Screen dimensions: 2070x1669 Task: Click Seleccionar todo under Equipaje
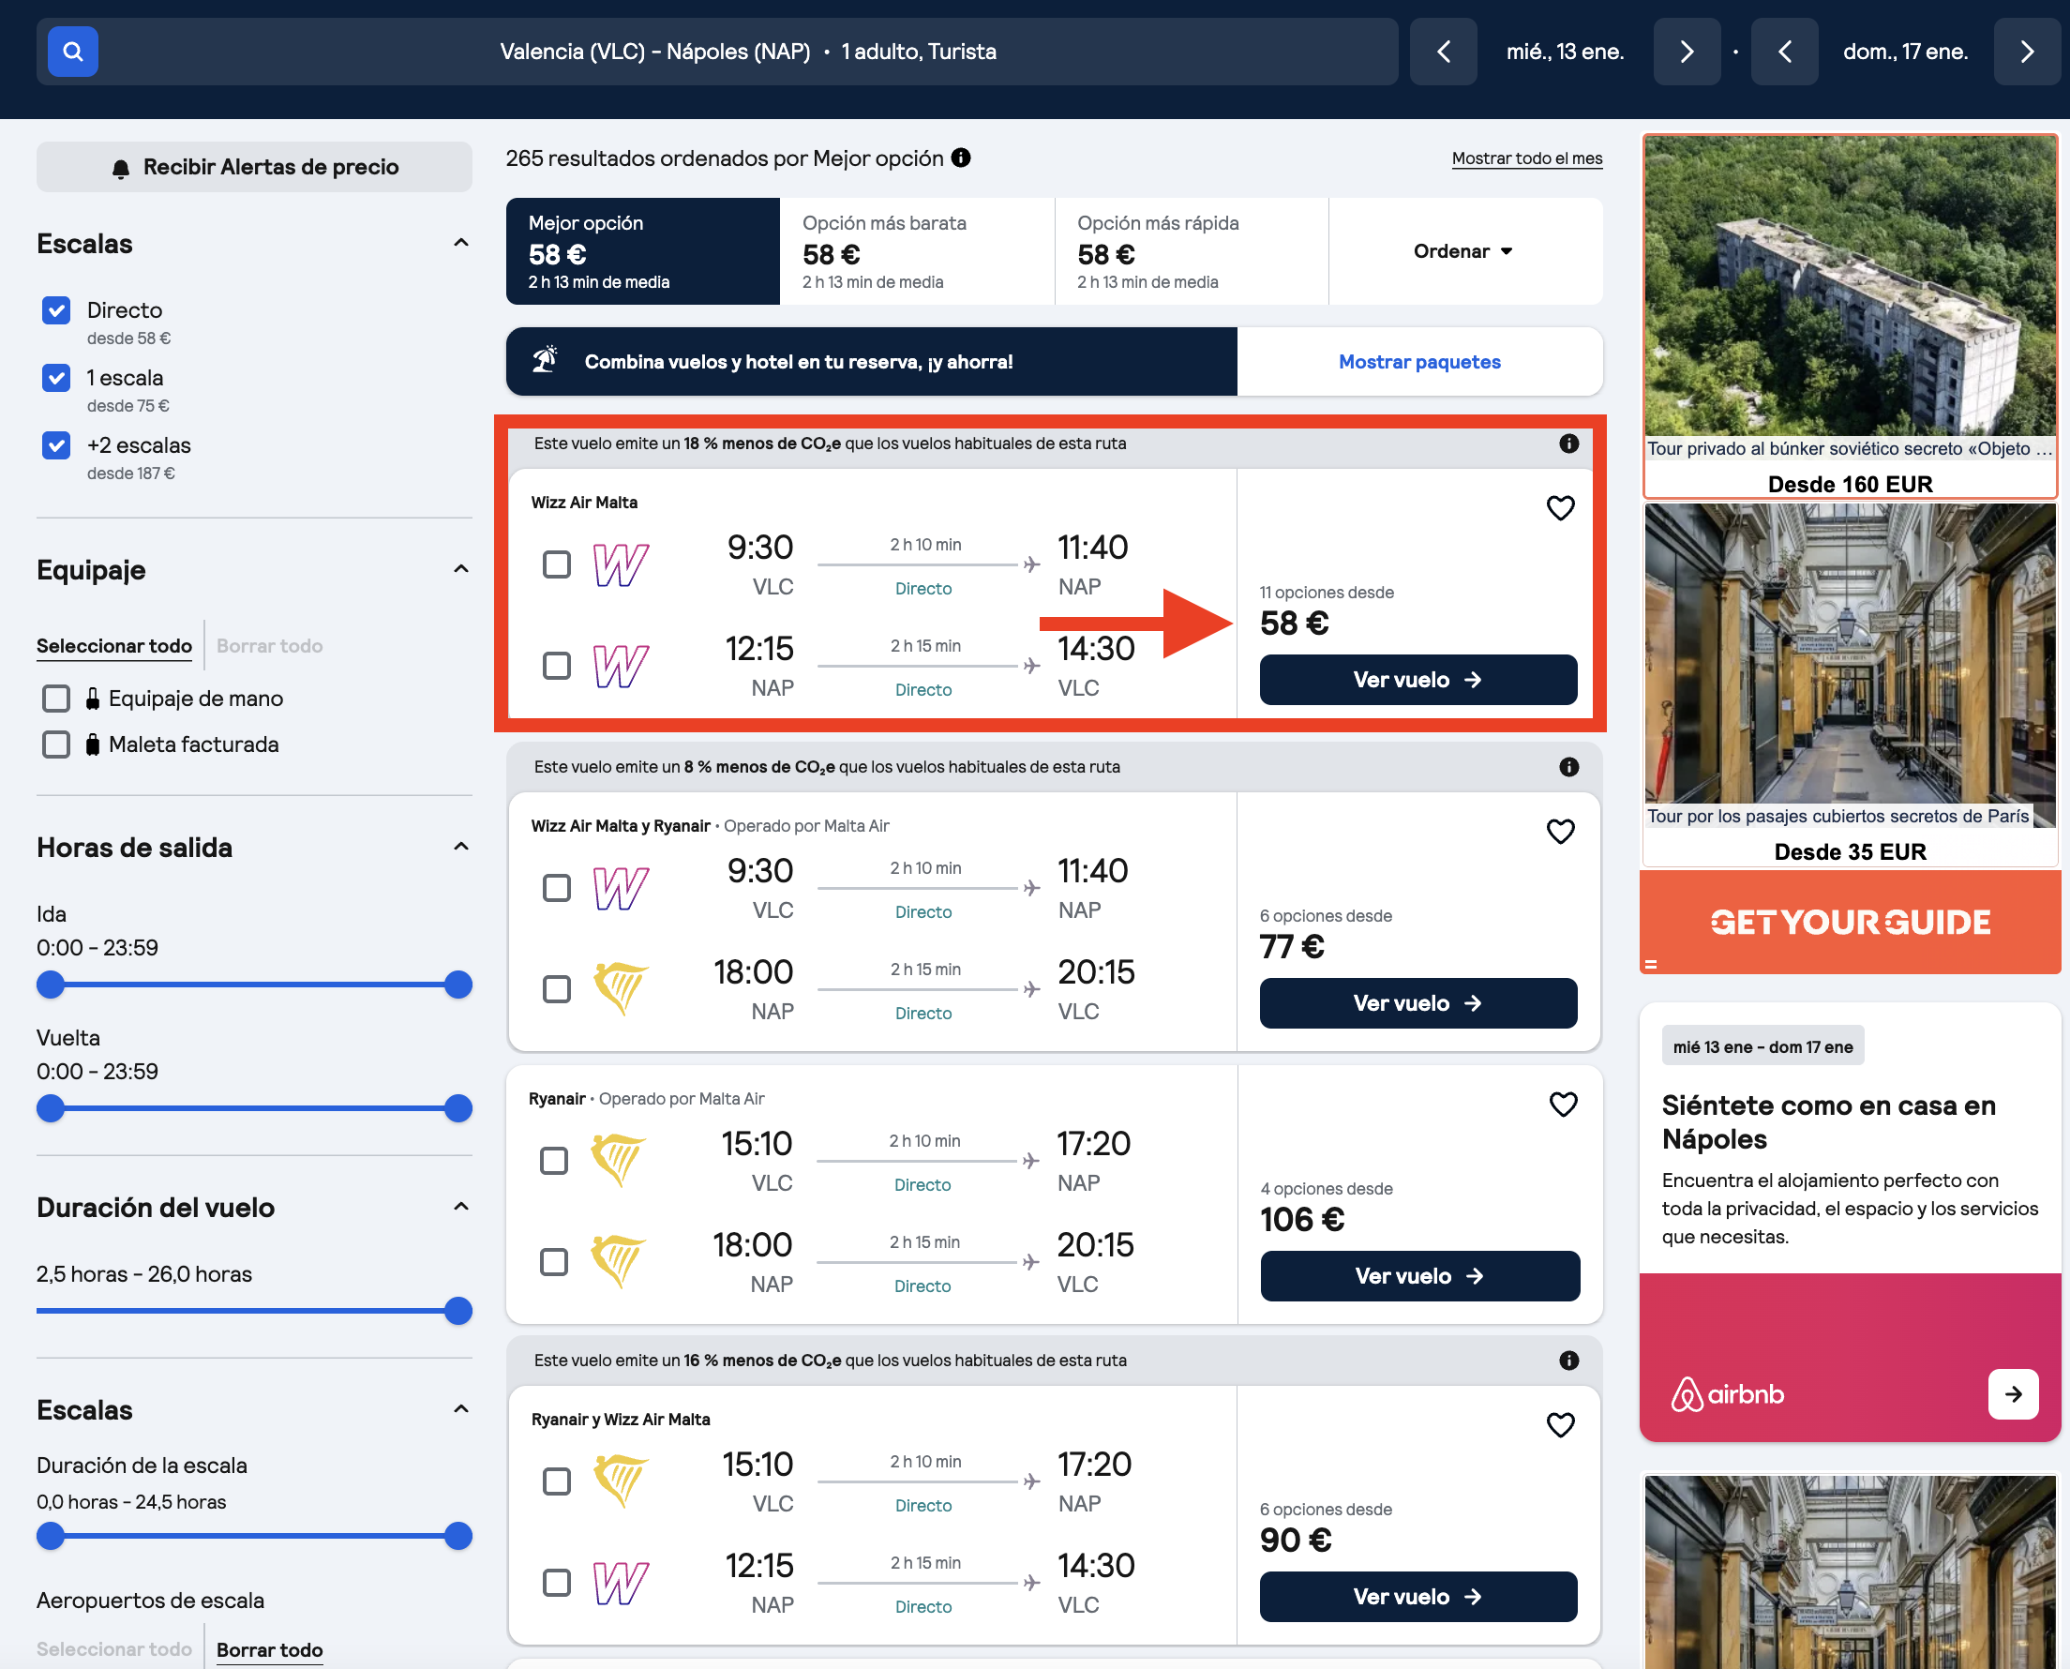coord(114,646)
